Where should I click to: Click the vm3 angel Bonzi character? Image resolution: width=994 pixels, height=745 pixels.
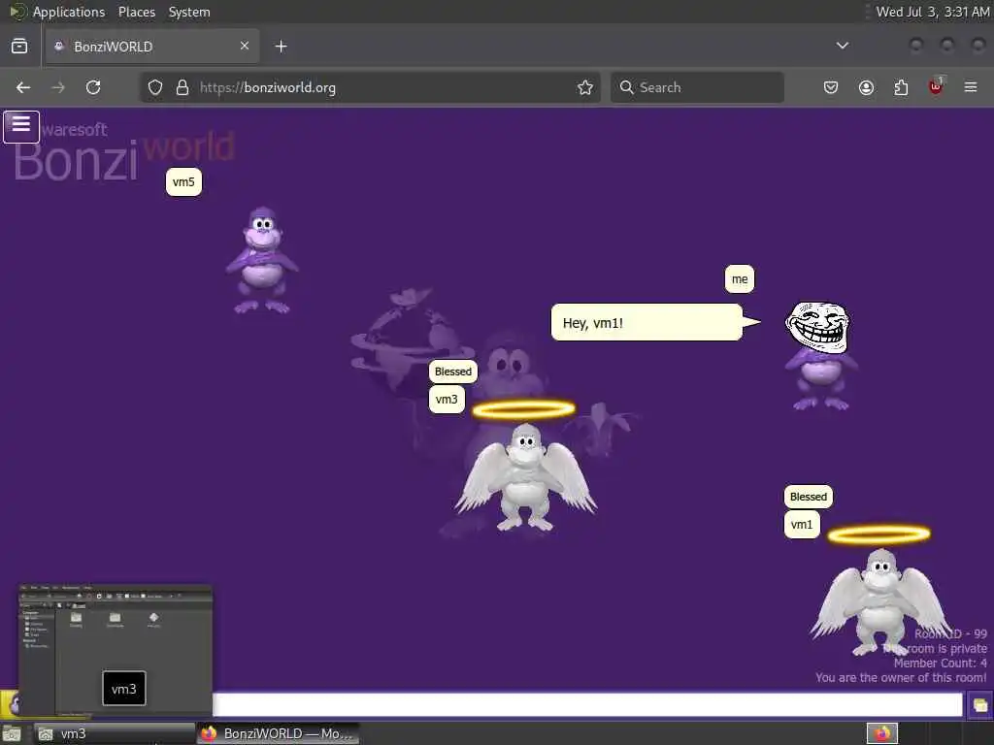pos(525,475)
